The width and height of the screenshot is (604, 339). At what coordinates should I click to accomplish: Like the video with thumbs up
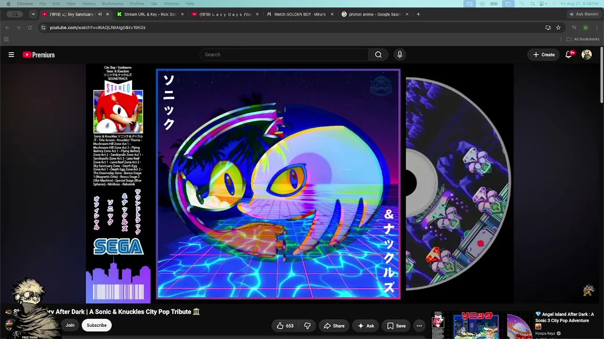(285, 326)
